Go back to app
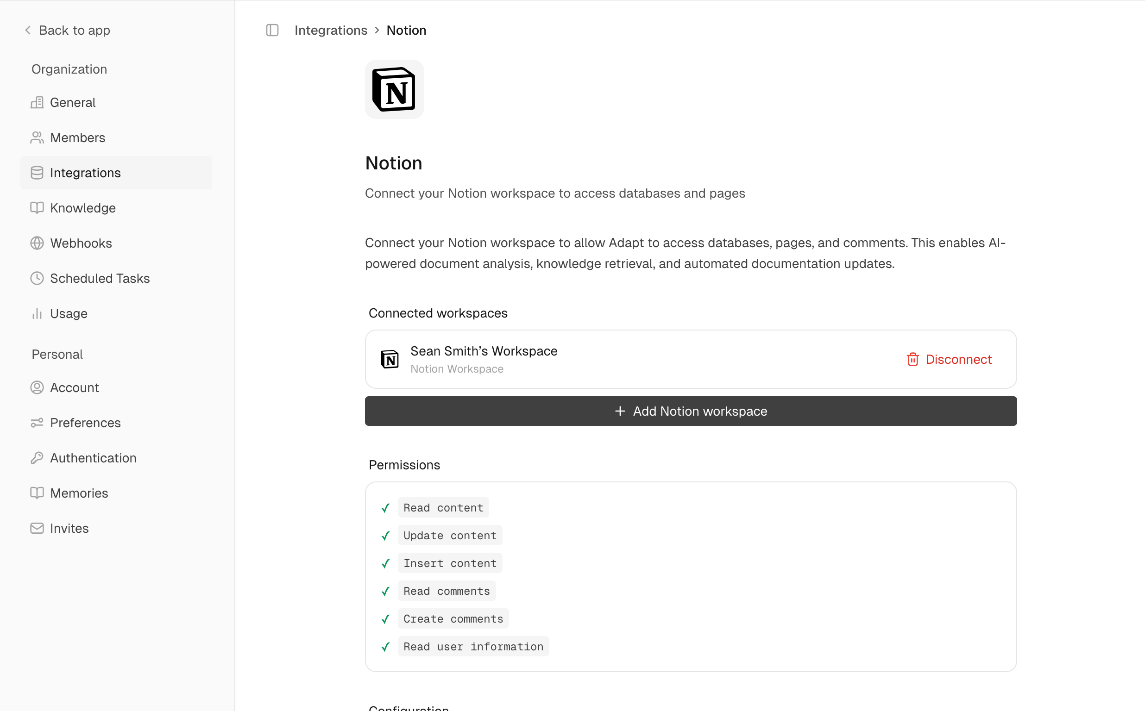 pos(67,31)
